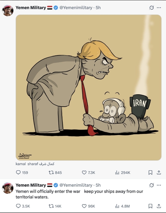Open @Yemenimilitary handle on second post

76,185
